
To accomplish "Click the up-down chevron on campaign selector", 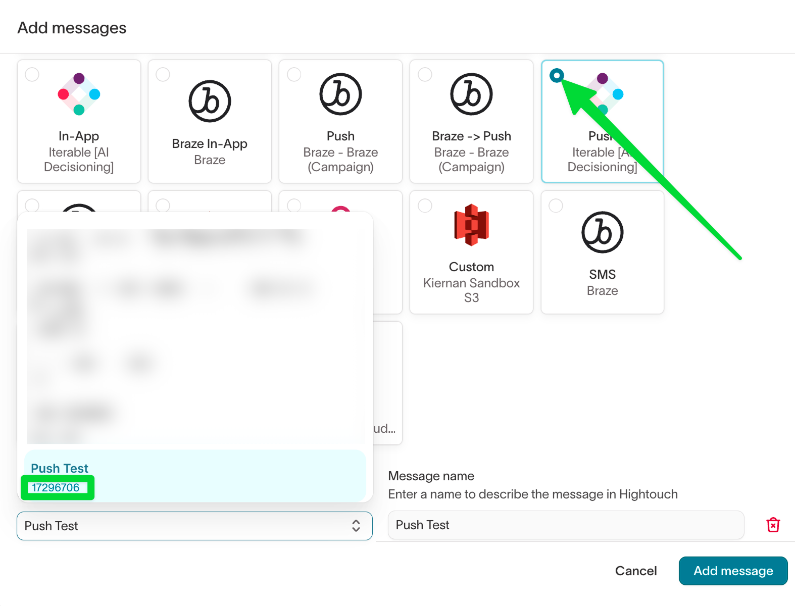I will tap(356, 526).
